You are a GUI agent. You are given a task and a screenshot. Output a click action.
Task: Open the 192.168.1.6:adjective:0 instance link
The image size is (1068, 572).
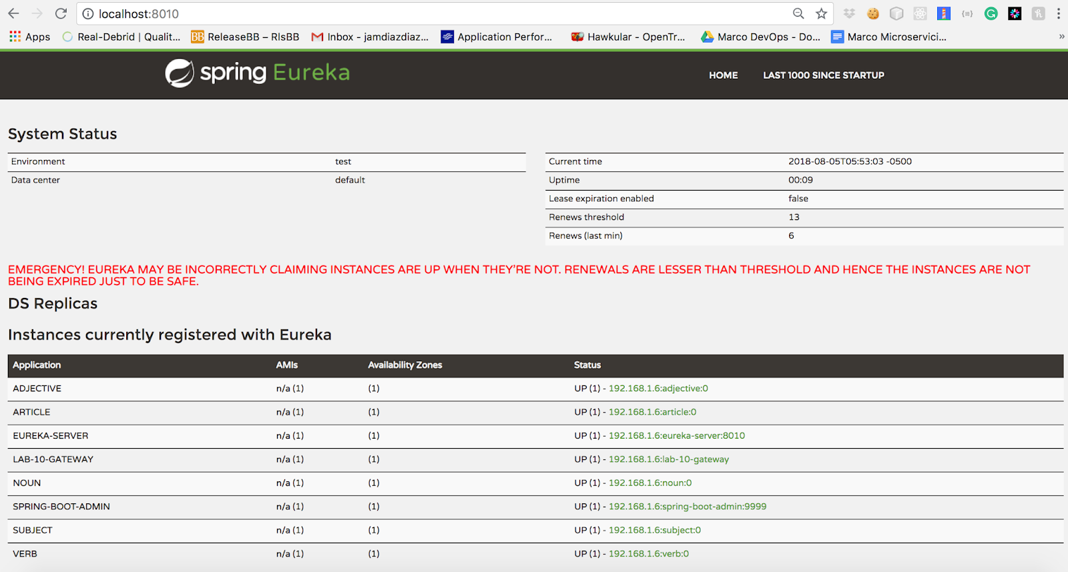658,389
